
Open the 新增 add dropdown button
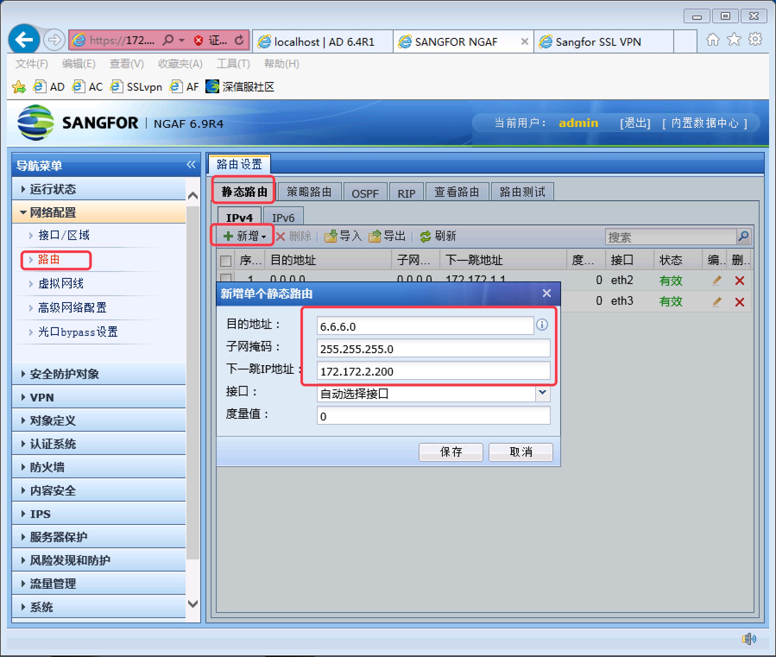coord(244,236)
